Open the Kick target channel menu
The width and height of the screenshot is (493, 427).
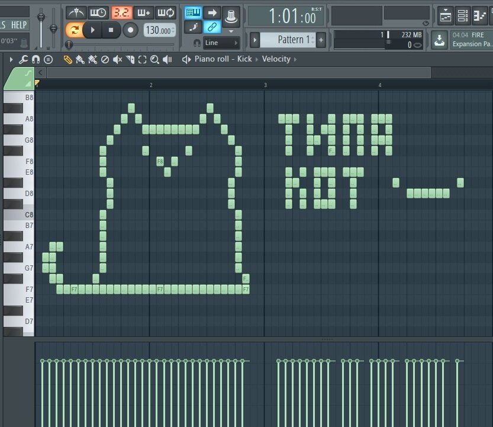(244, 59)
